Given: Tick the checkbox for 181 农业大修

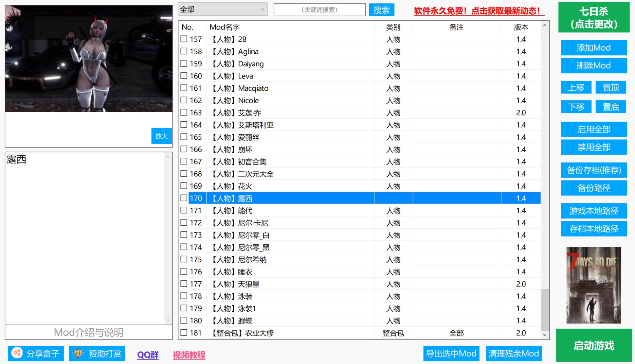Looking at the screenshot, I should 184,333.
